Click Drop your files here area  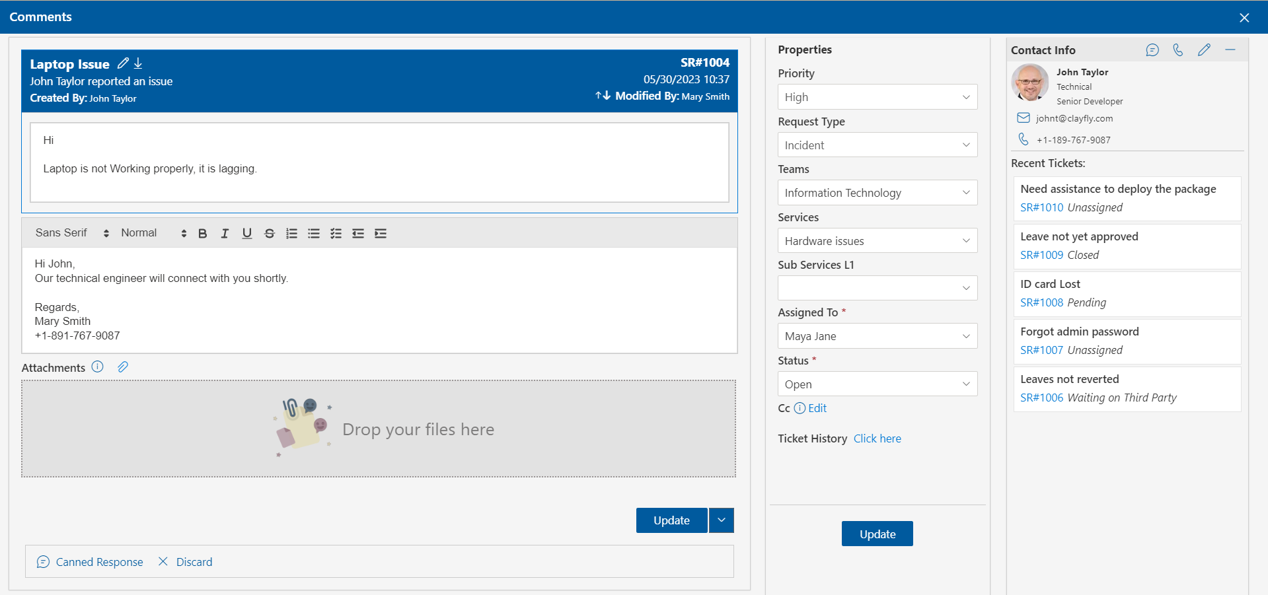coord(379,429)
